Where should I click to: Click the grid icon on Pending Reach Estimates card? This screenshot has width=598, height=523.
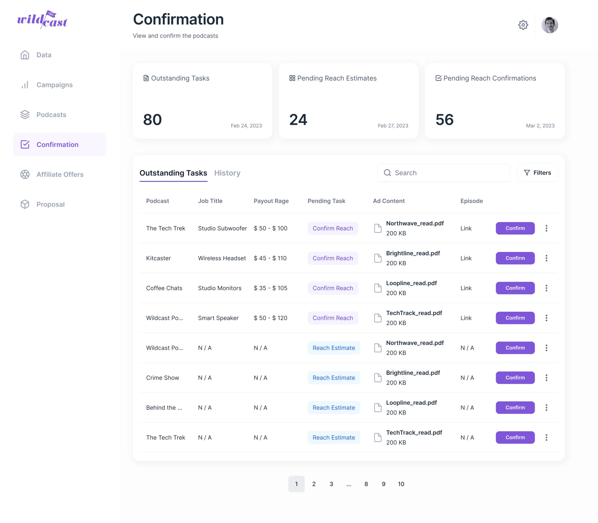click(x=292, y=78)
